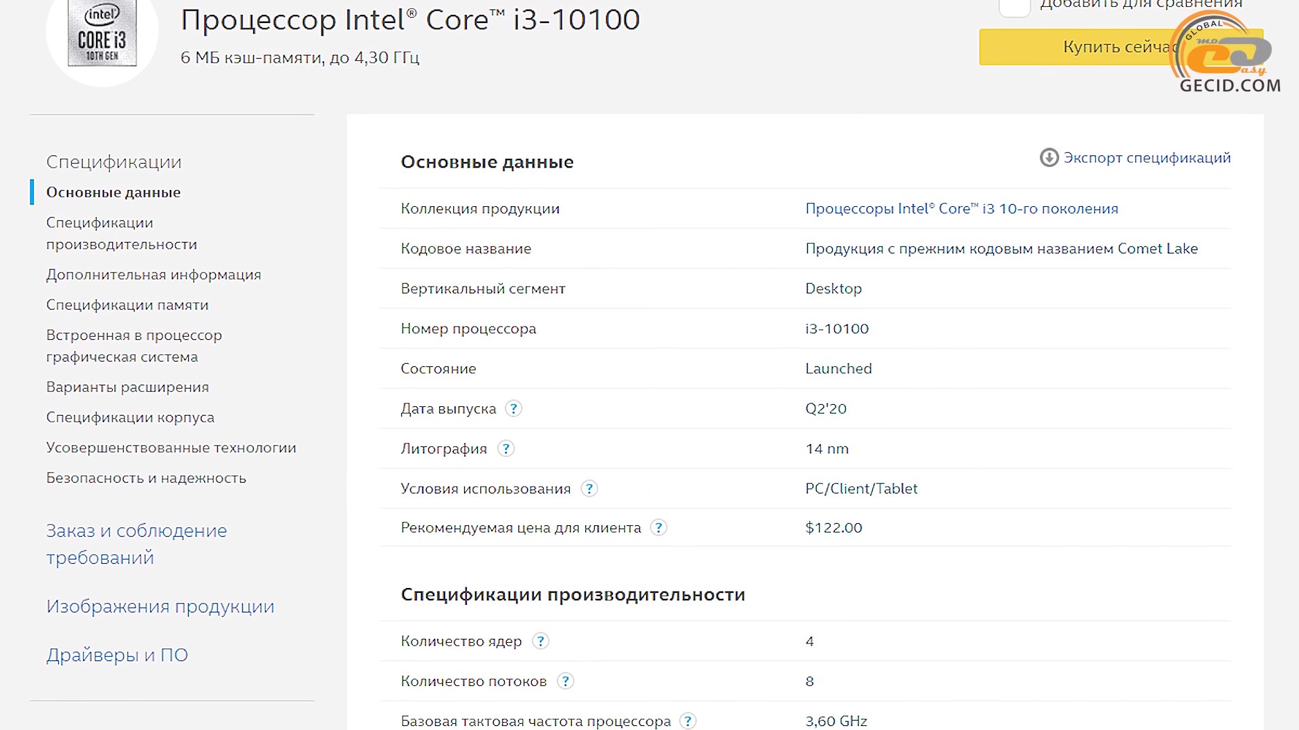Click the export specifications download icon
Viewport: 1299px width, 730px height.
click(x=1049, y=157)
